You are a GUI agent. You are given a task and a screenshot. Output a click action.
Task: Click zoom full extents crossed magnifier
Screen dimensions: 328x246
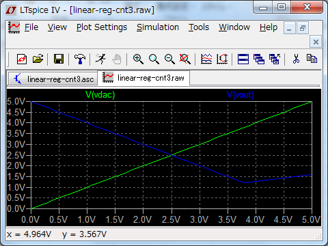[185, 59]
